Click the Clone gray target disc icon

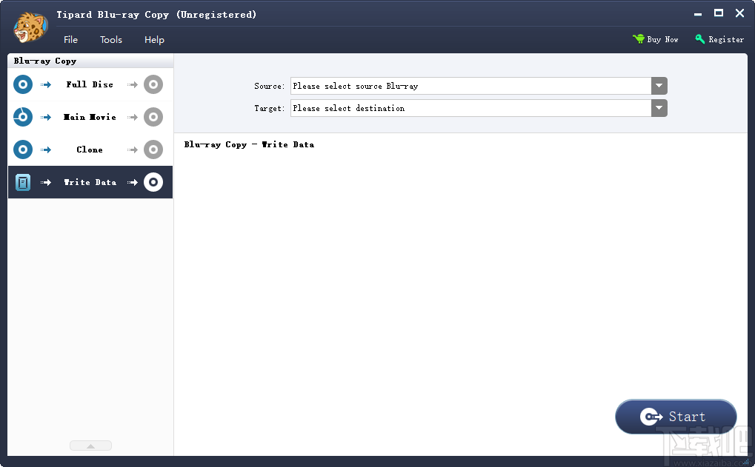point(153,149)
